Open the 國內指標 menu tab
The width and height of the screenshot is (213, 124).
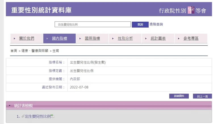(x=60, y=38)
